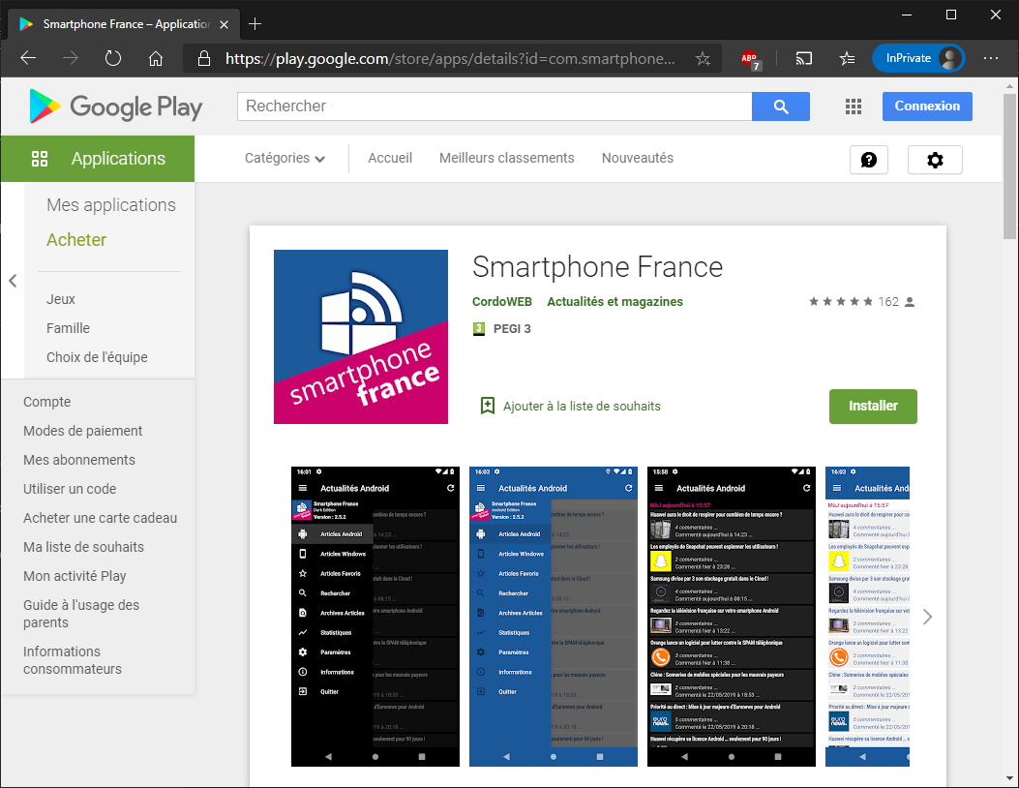Open Mes abonnements
Viewport: 1019px width, 788px height.
pyautogui.click(x=79, y=460)
